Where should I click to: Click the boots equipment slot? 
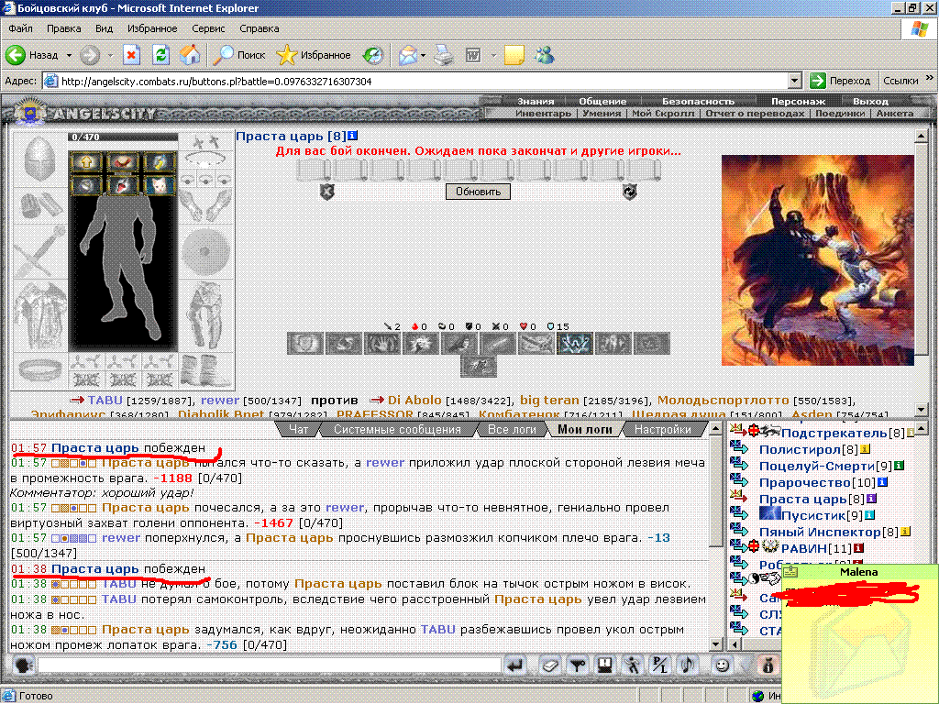[205, 371]
